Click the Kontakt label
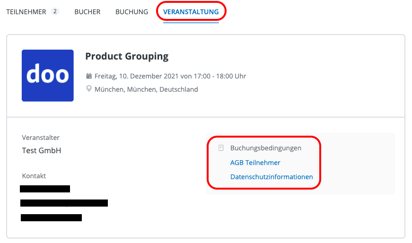This screenshot has width=412, height=243. 34,176
